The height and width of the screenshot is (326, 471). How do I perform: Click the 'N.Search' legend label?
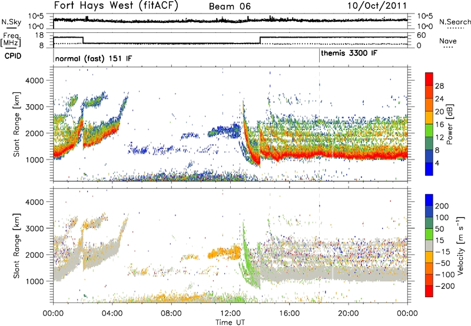455,22
